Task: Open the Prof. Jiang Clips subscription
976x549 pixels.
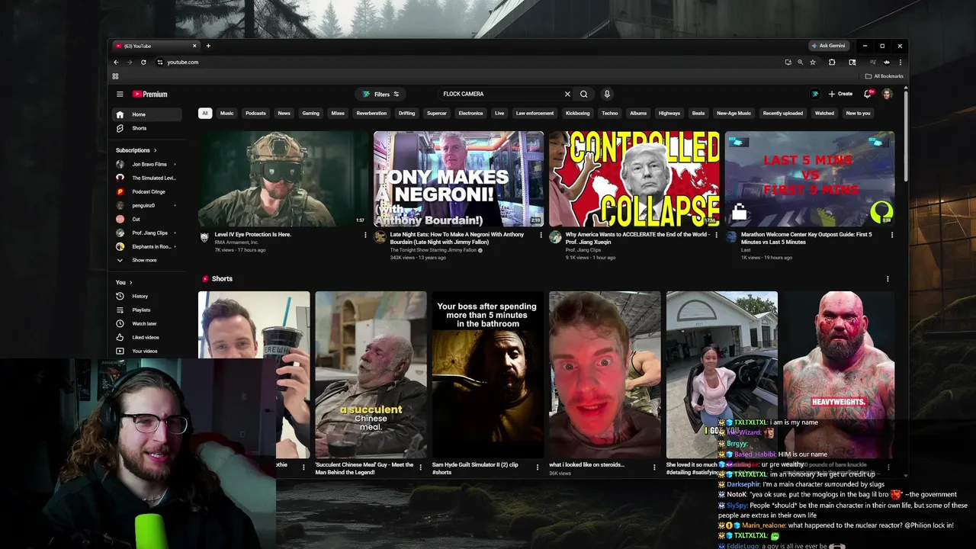Action: (x=148, y=233)
